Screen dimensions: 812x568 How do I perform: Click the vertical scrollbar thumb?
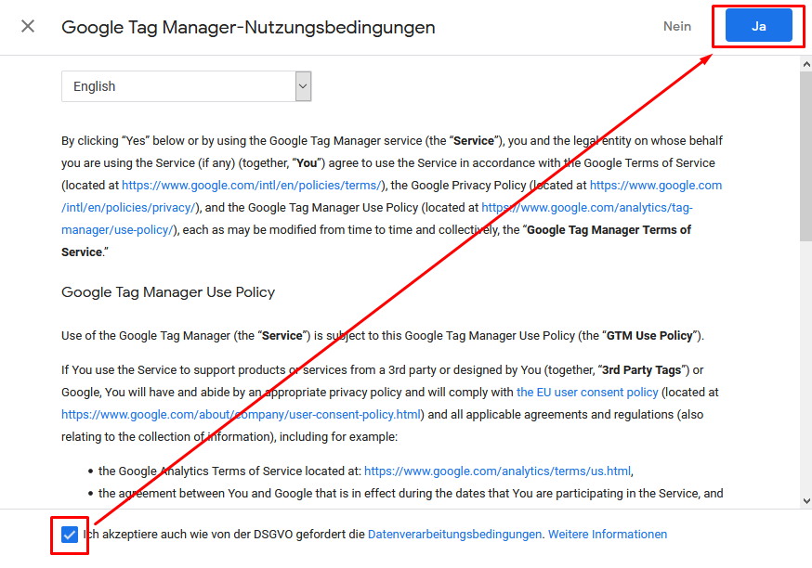pyautogui.click(x=806, y=156)
